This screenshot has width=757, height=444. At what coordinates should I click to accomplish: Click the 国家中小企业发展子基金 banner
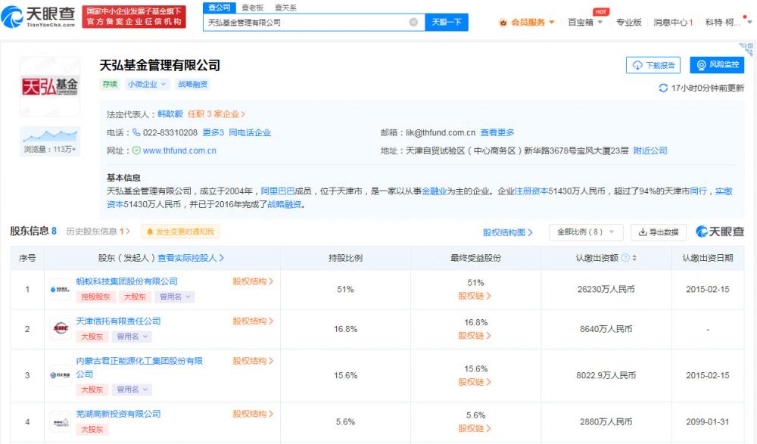click(x=134, y=17)
